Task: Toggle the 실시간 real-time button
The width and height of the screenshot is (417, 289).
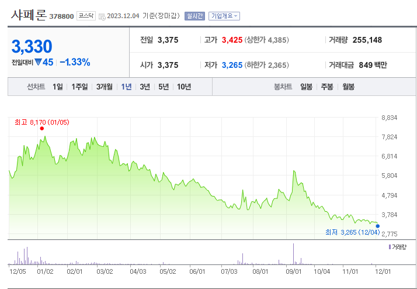Action: (194, 16)
